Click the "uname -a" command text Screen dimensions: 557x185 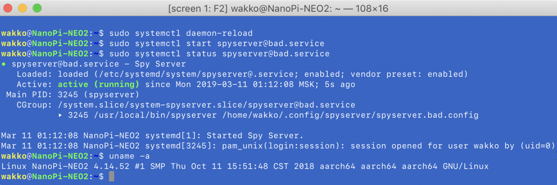(x=129, y=156)
